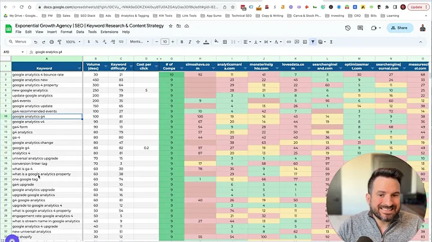
Task: Click the Menus search box
Action: click(x=17, y=42)
